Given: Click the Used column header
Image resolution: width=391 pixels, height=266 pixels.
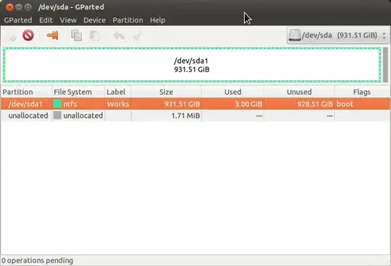Looking at the screenshot, I should click(x=232, y=92).
